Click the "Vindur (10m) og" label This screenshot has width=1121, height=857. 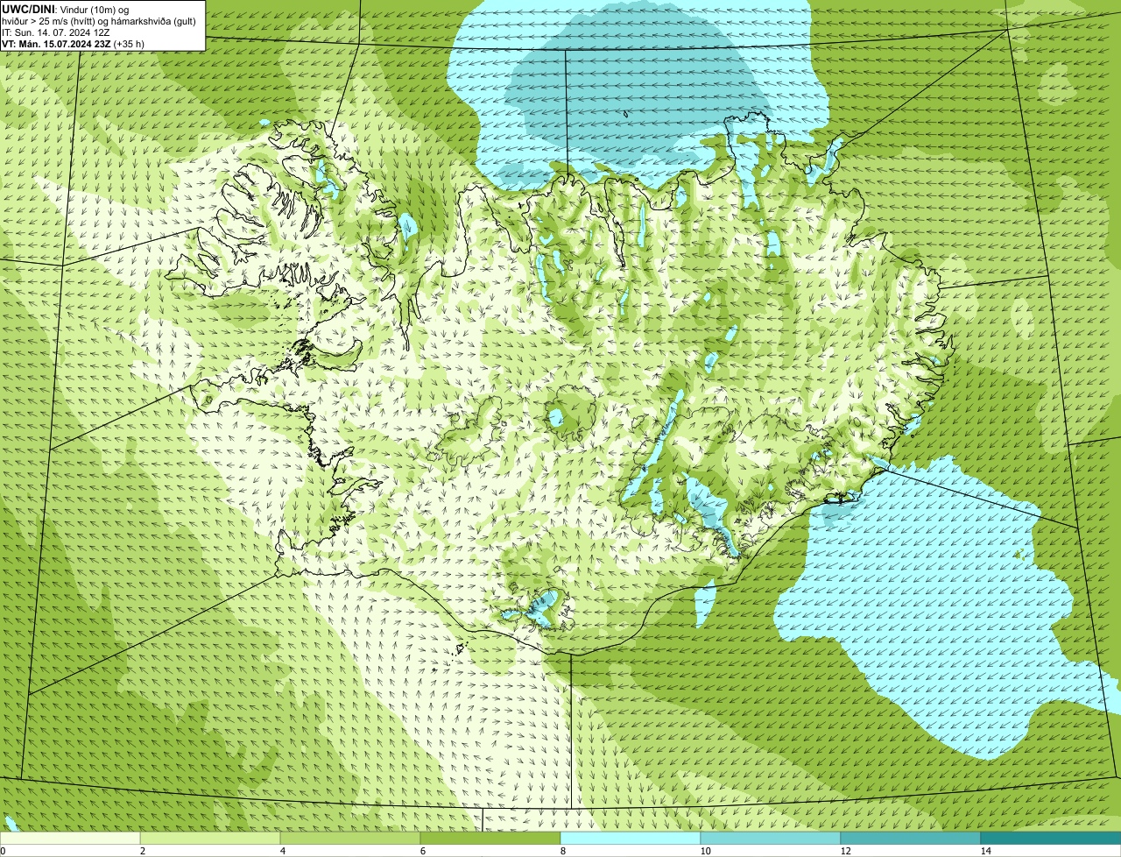pyautogui.click(x=95, y=10)
